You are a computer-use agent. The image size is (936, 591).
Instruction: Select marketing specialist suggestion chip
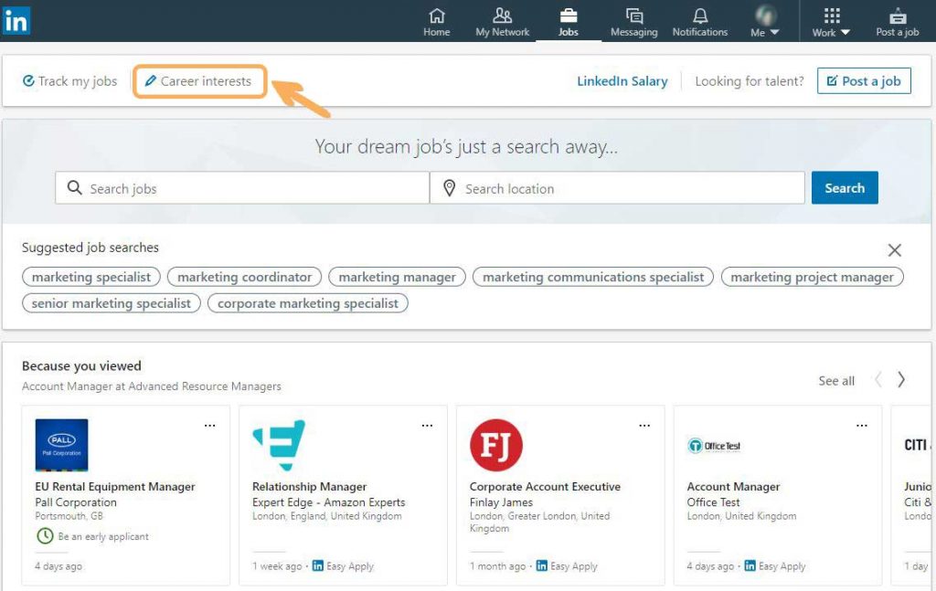point(91,277)
